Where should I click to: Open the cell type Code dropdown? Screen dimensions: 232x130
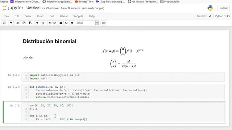[x=87, y=23]
